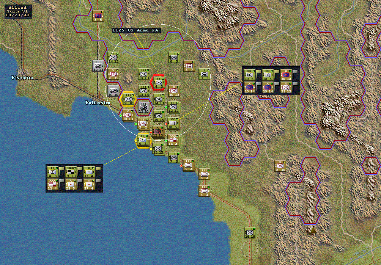Select the brown unit 3-7

[x=189, y=66]
